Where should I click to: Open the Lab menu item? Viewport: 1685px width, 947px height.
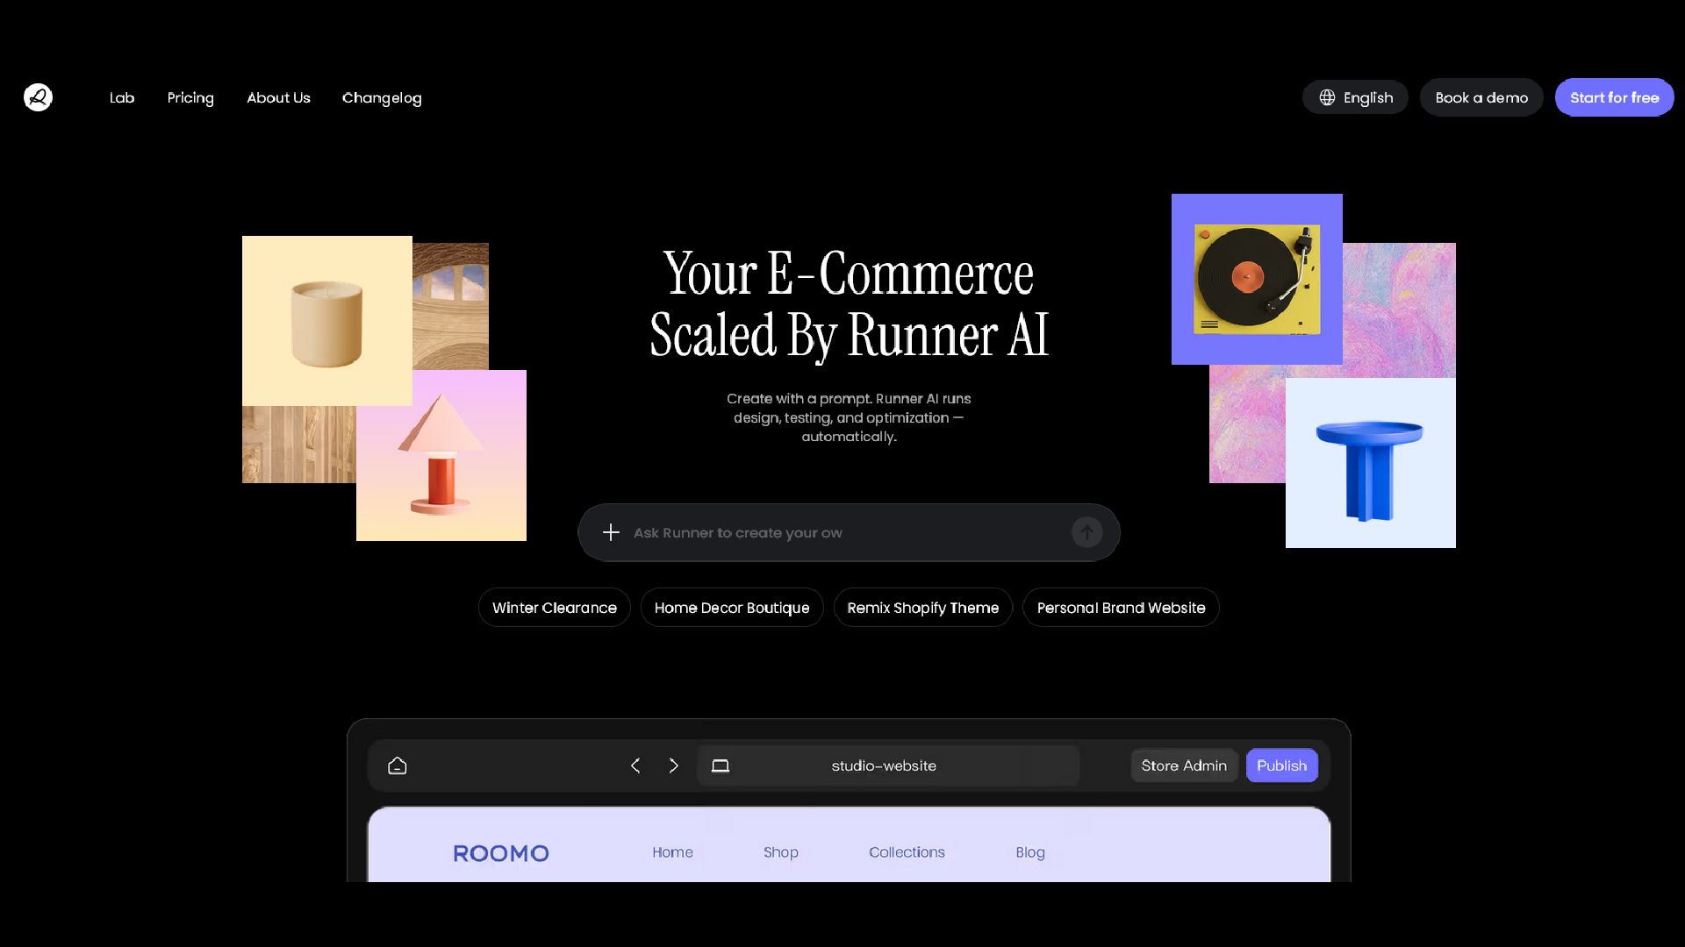coord(122,97)
